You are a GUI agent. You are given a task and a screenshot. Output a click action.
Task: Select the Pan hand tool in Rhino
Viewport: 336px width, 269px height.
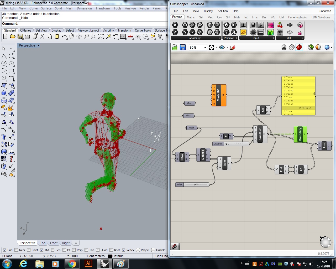click(71, 37)
